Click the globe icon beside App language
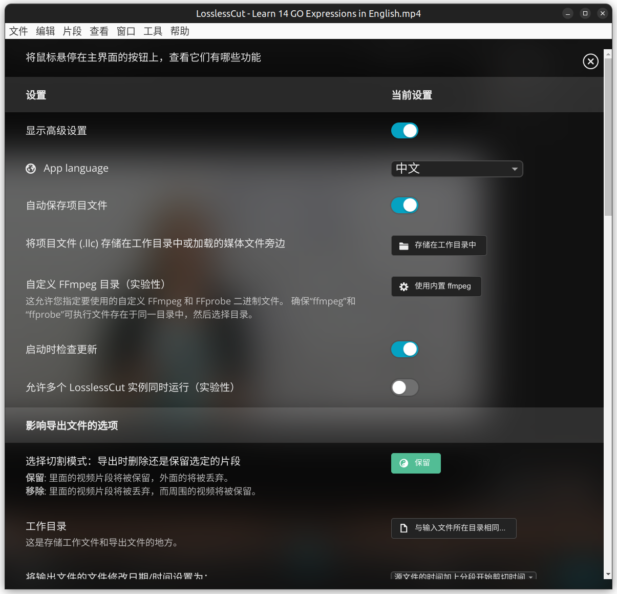This screenshot has height=594, width=617. pyautogui.click(x=31, y=169)
